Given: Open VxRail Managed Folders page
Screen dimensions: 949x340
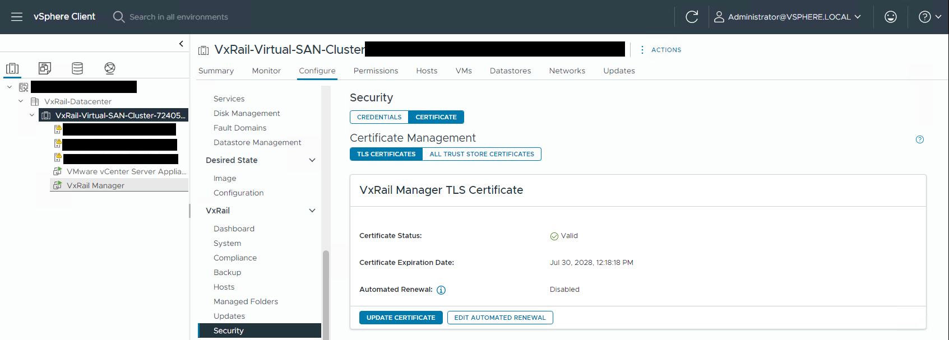Looking at the screenshot, I should [246, 301].
